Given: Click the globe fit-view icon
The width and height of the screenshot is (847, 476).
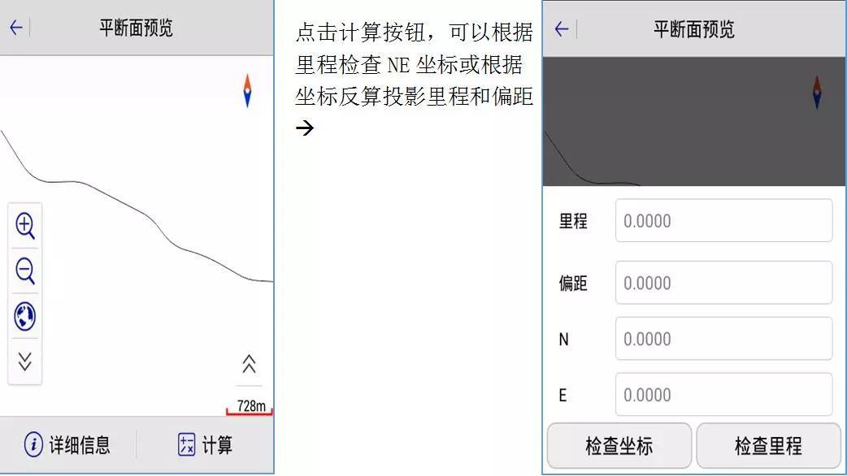Looking at the screenshot, I should click(24, 317).
